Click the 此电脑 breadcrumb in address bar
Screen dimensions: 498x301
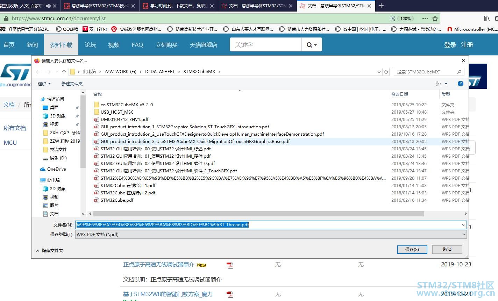(90, 72)
